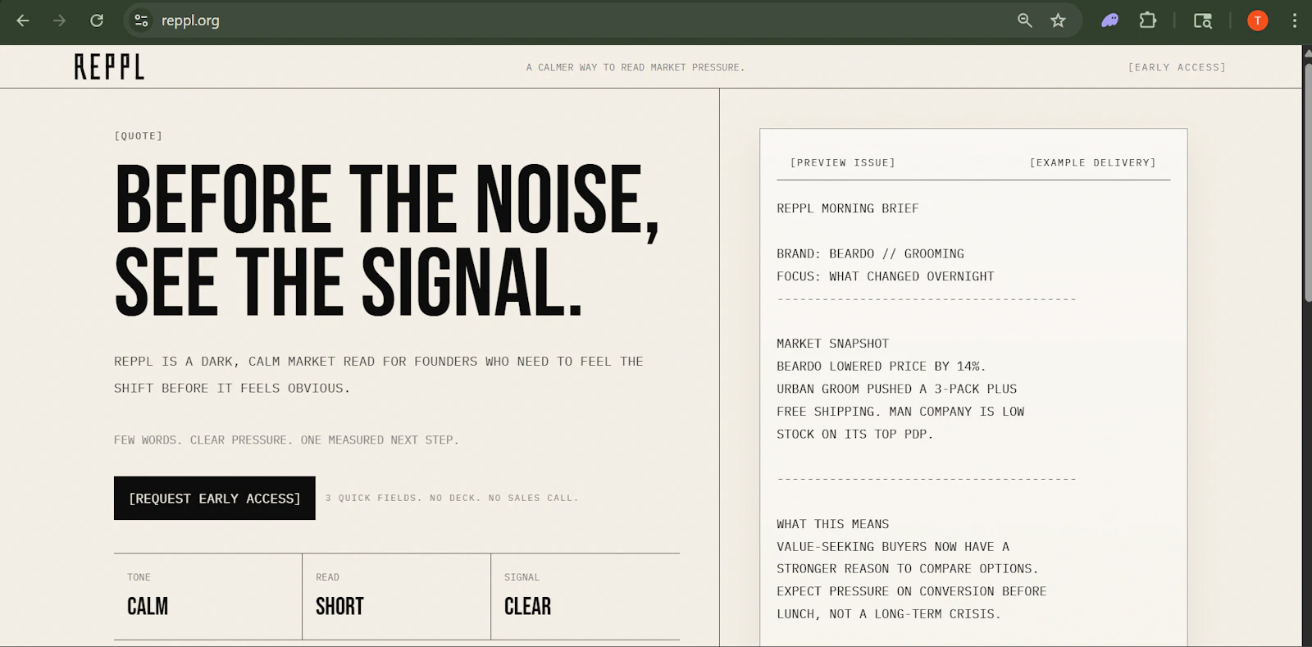Click the SIGNAL CLEAR cell

pyautogui.click(x=585, y=596)
